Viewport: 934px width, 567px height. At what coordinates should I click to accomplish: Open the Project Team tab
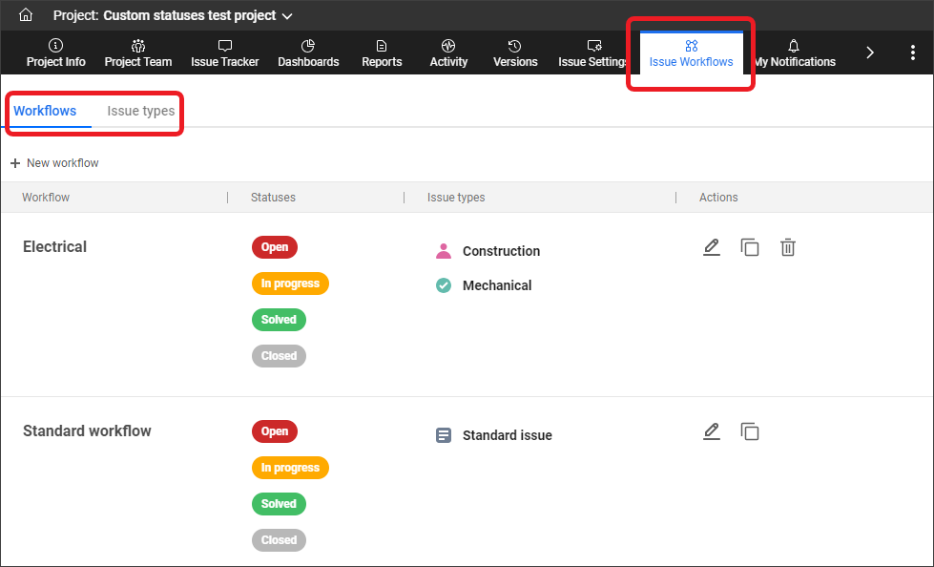pyautogui.click(x=138, y=53)
